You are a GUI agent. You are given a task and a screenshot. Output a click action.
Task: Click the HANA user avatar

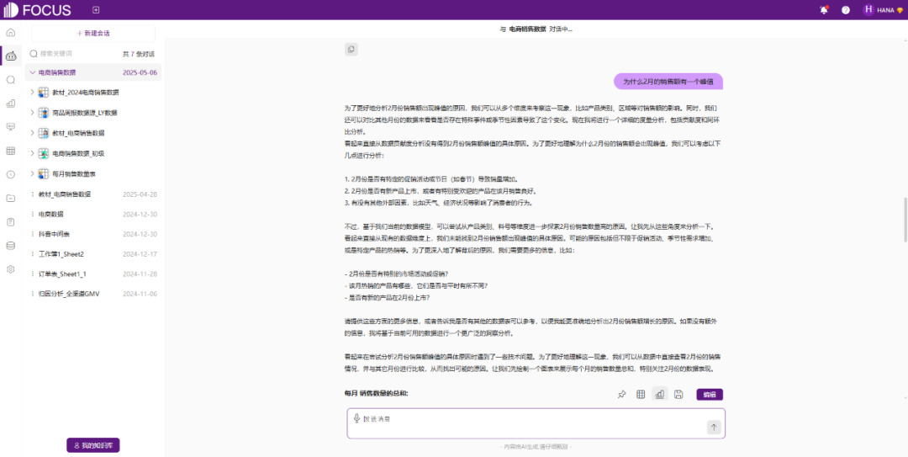click(868, 10)
